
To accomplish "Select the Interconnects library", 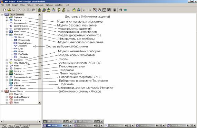I will click(20, 23).
